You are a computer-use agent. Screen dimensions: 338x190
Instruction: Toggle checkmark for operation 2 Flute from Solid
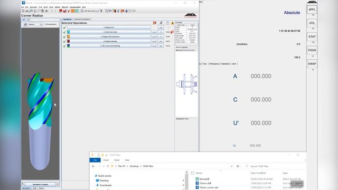64,32
